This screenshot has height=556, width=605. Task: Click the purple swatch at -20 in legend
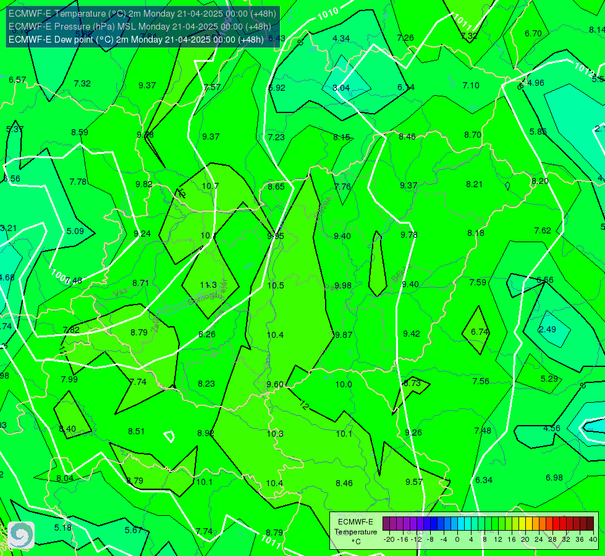[x=386, y=524]
